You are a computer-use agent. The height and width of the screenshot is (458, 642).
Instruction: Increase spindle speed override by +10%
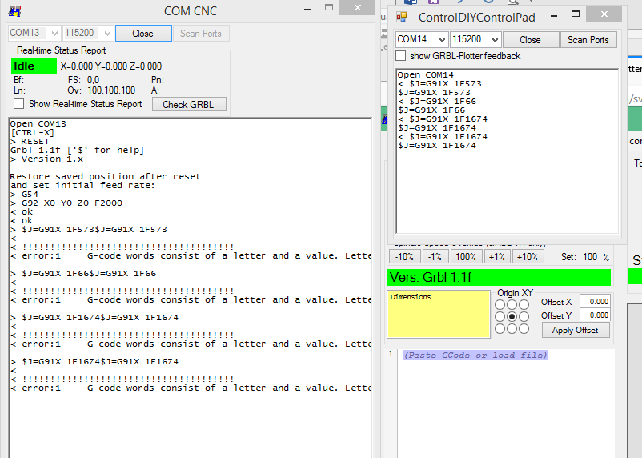point(528,257)
